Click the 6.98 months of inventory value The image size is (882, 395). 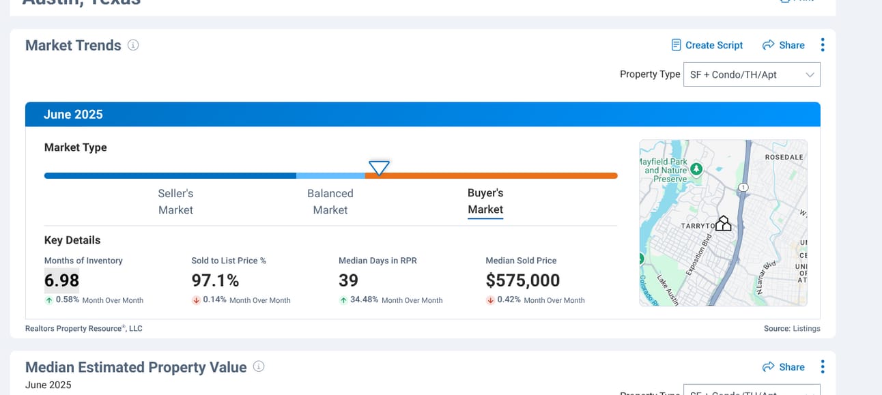[x=61, y=280]
